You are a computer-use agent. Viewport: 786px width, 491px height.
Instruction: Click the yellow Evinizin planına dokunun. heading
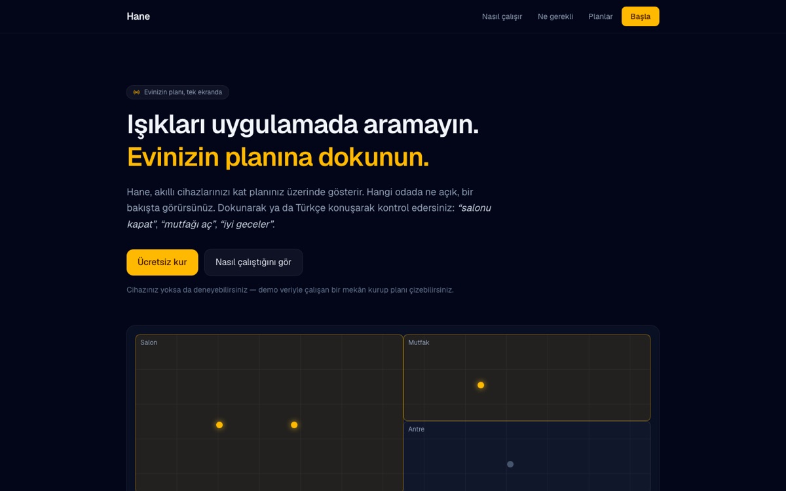(278, 157)
